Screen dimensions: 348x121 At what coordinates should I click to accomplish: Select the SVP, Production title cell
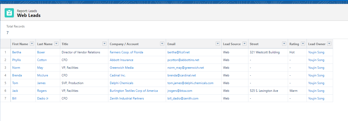pos(84,83)
